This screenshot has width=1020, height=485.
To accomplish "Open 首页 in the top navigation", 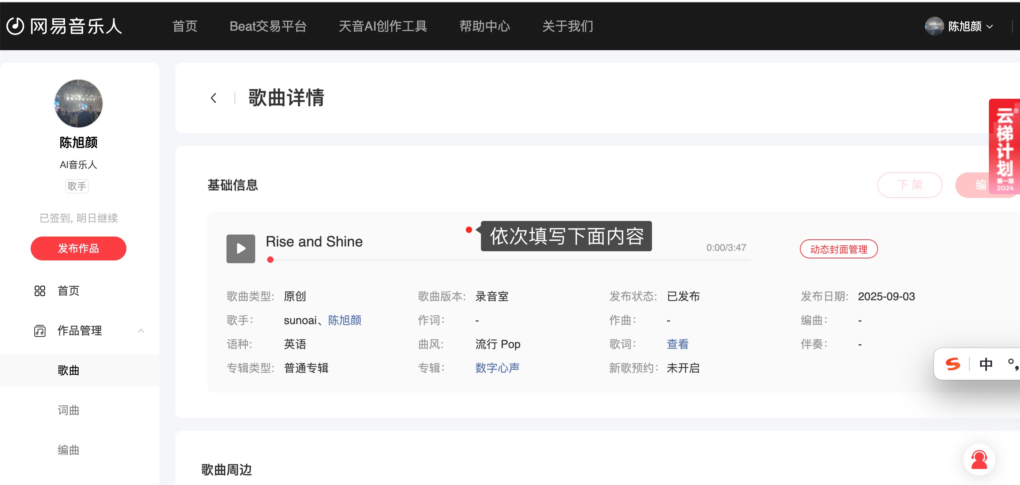I will click(185, 26).
